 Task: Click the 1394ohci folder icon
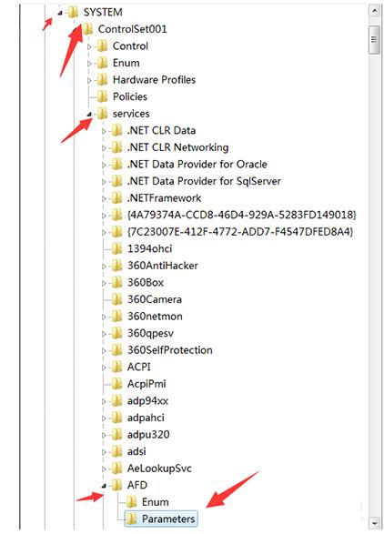[x=116, y=249]
